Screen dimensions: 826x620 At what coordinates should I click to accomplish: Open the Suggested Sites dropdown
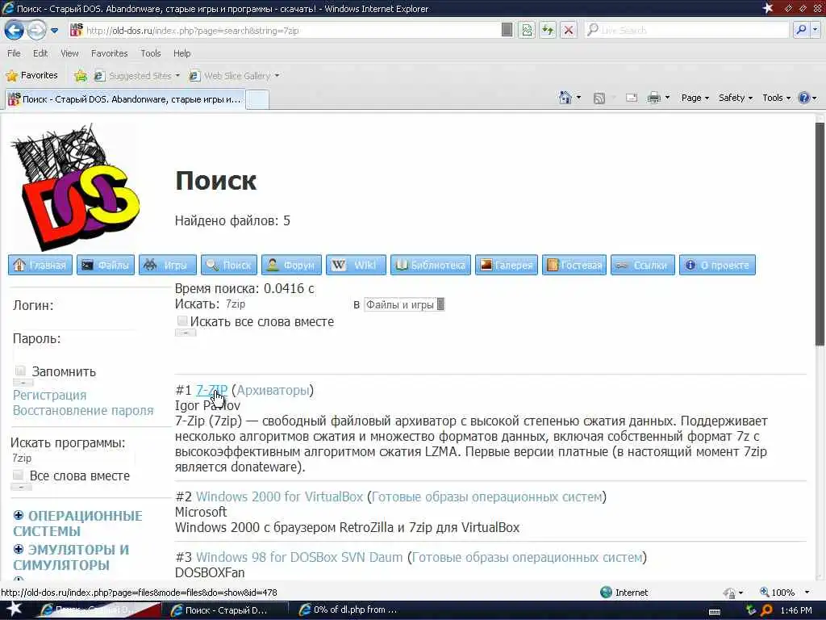coord(137,76)
